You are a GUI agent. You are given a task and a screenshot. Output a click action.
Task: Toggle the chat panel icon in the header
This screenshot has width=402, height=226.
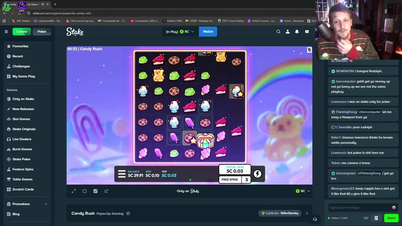click(x=307, y=31)
